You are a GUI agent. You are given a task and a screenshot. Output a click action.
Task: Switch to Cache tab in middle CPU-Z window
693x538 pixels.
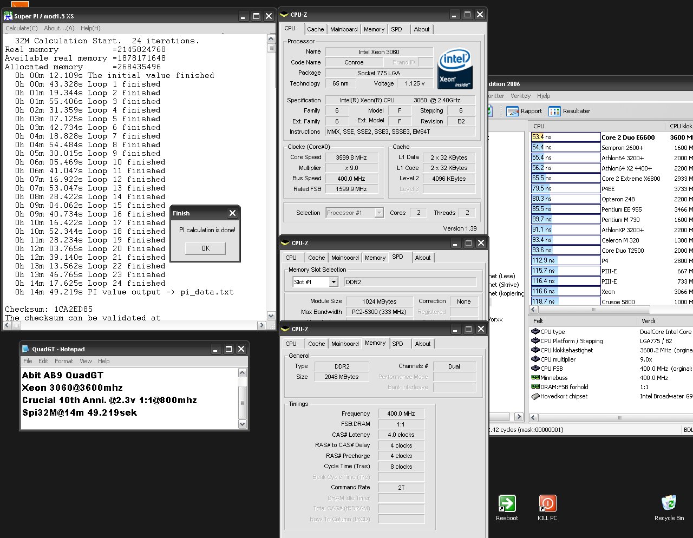click(317, 258)
